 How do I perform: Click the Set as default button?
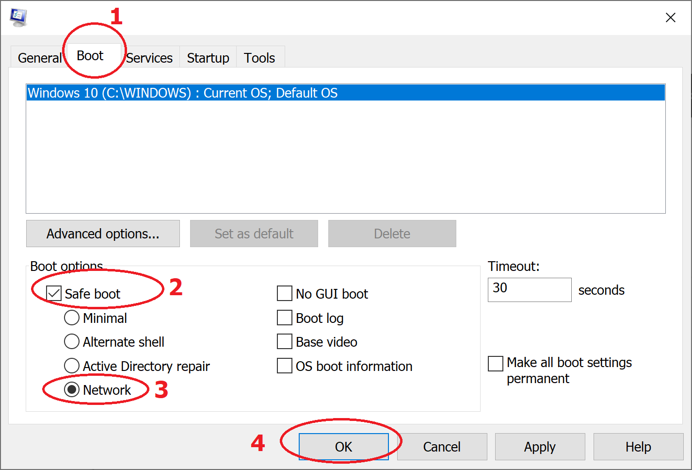(254, 234)
